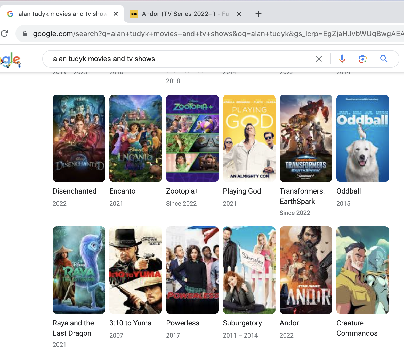The height and width of the screenshot is (352, 404).
Task: Open the Powerless poster
Action: click(x=192, y=270)
